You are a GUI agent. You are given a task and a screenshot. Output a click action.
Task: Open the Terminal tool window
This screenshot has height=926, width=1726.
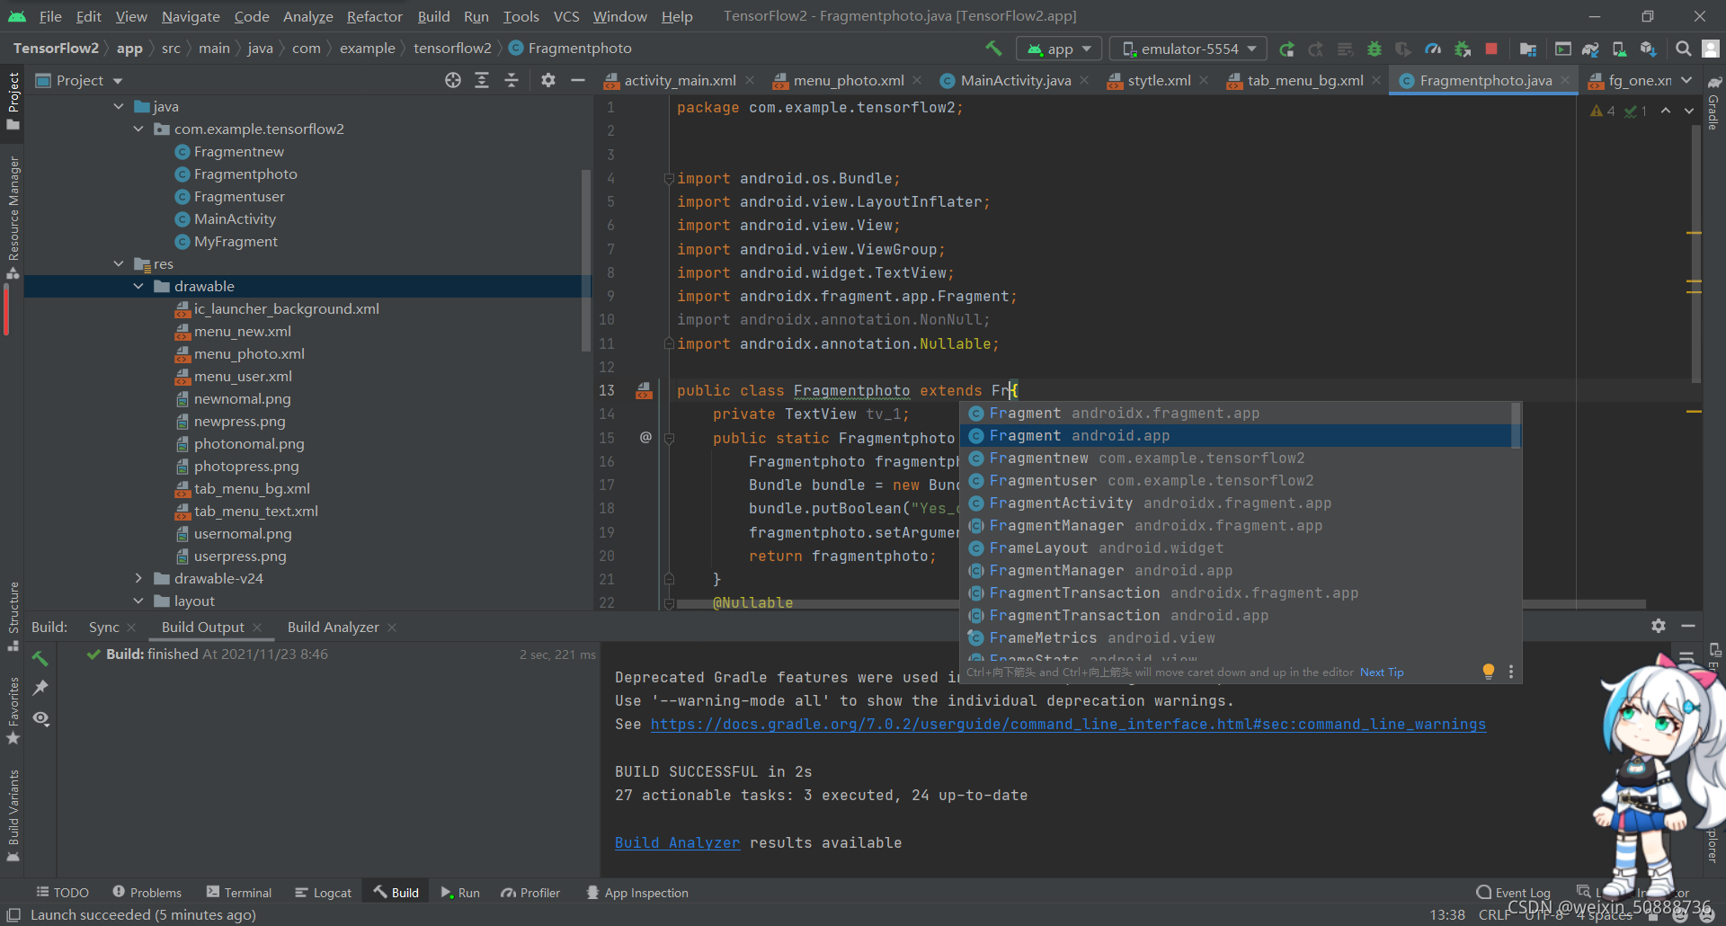(x=239, y=893)
